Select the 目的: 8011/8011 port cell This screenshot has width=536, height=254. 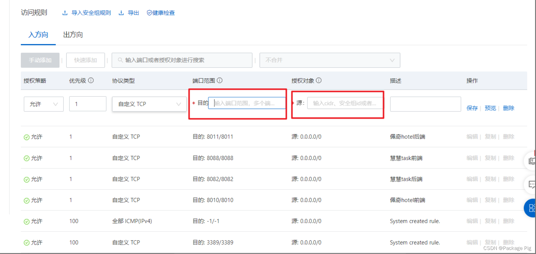click(213, 137)
